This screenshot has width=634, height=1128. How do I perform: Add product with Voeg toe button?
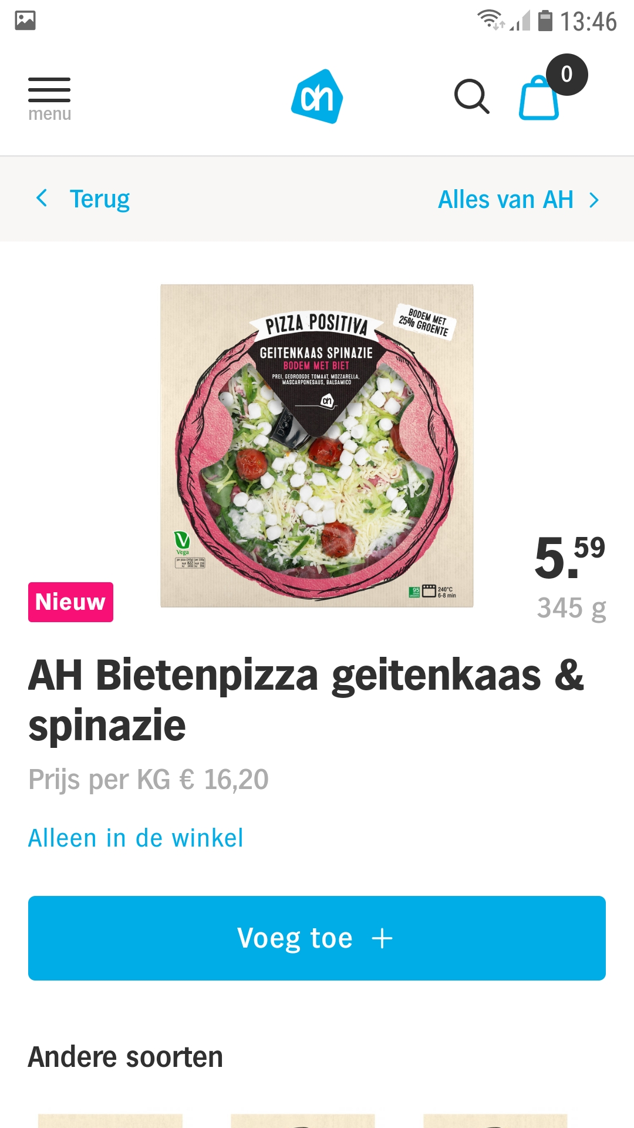[x=317, y=938]
